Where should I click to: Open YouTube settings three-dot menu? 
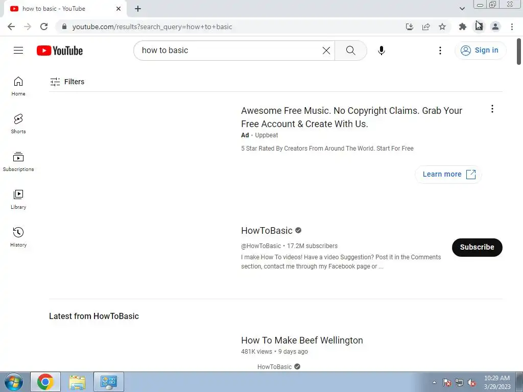point(440,51)
